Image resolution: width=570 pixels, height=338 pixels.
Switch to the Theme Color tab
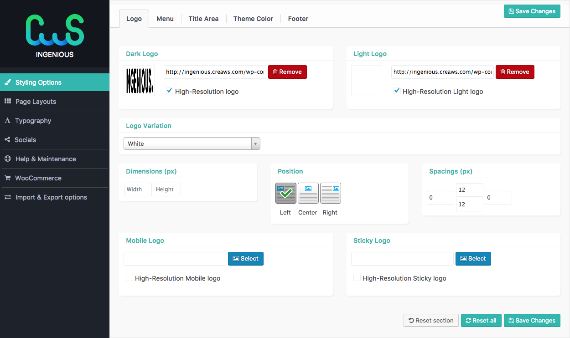[253, 19]
